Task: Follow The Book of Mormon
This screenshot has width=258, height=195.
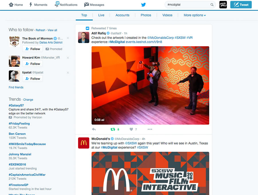Action: coord(33,49)
